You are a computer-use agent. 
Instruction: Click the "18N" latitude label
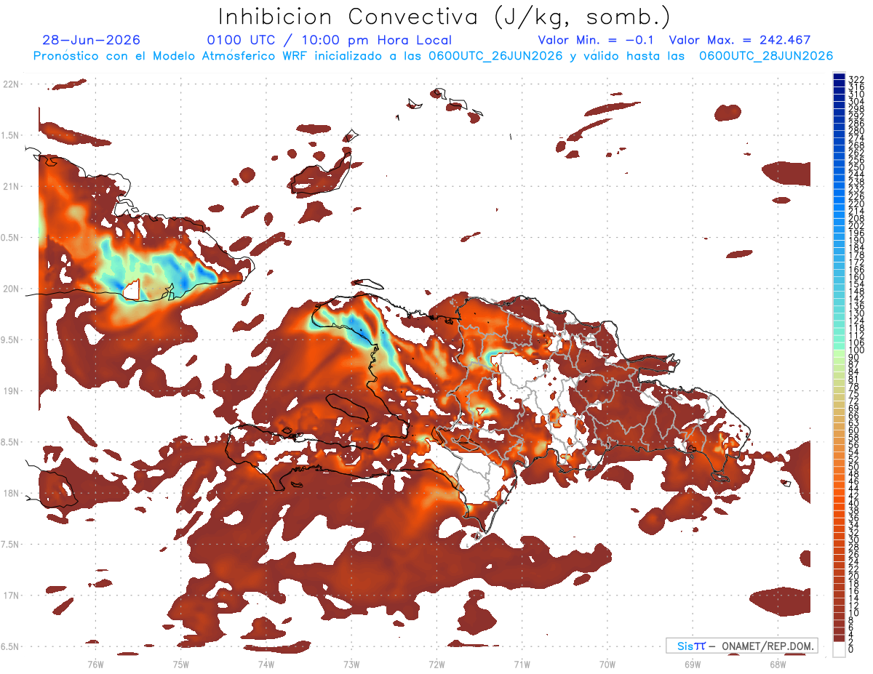pos(11,494)
